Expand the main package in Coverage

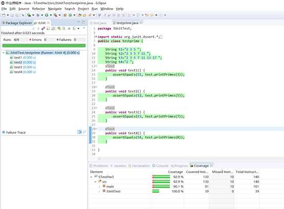(x=99, y=186)
